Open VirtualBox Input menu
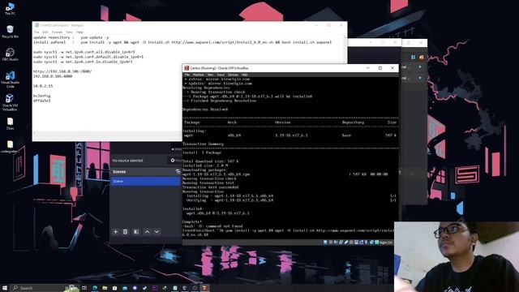 221,75
